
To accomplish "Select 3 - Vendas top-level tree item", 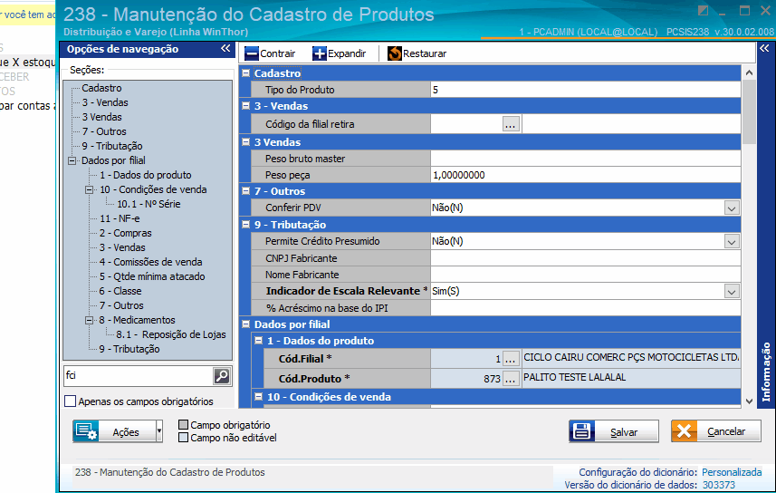I will [105, 102].
